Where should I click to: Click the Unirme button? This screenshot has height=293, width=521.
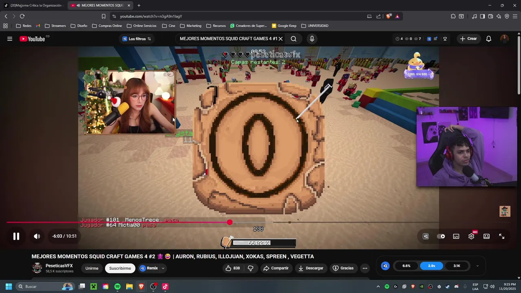pos(92,268)
